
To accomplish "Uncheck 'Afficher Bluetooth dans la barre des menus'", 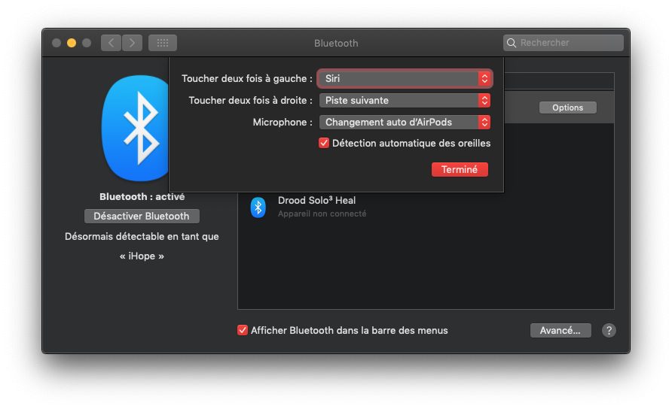I will pyautogui.click(x=242, y=330).
